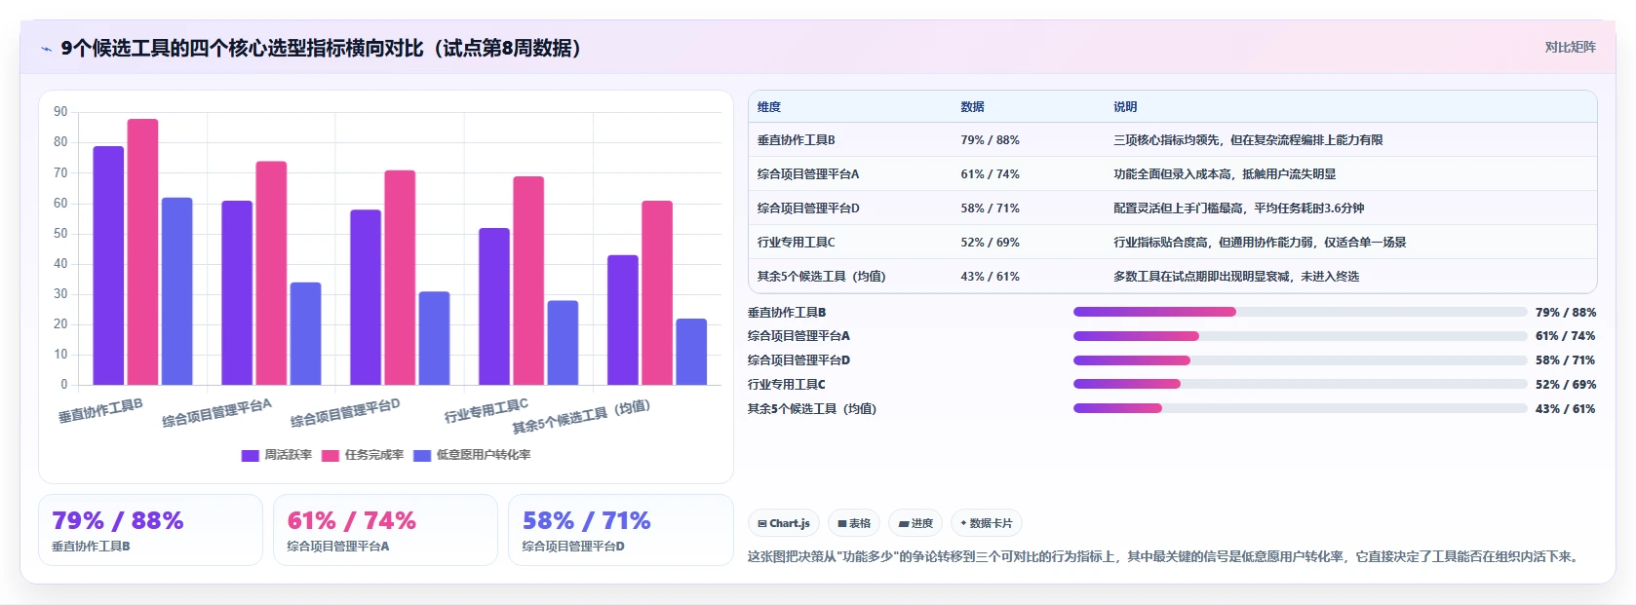Click the purple 垂直协作工具B weekly-active bar
This screenshot has height=605, width=1636.
pos(108,265)
